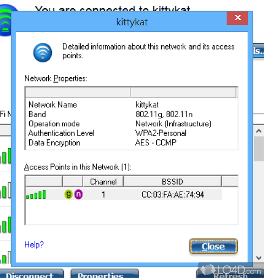Screen dimensions: 264x278
Task: Select the BSSID CC:03:FA:AE:74:94 cell
Action: pyautogui.click(x=173, y=195)
